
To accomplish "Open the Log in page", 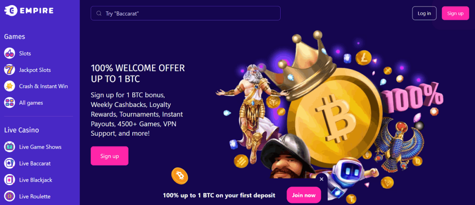I will pos(424,13).
